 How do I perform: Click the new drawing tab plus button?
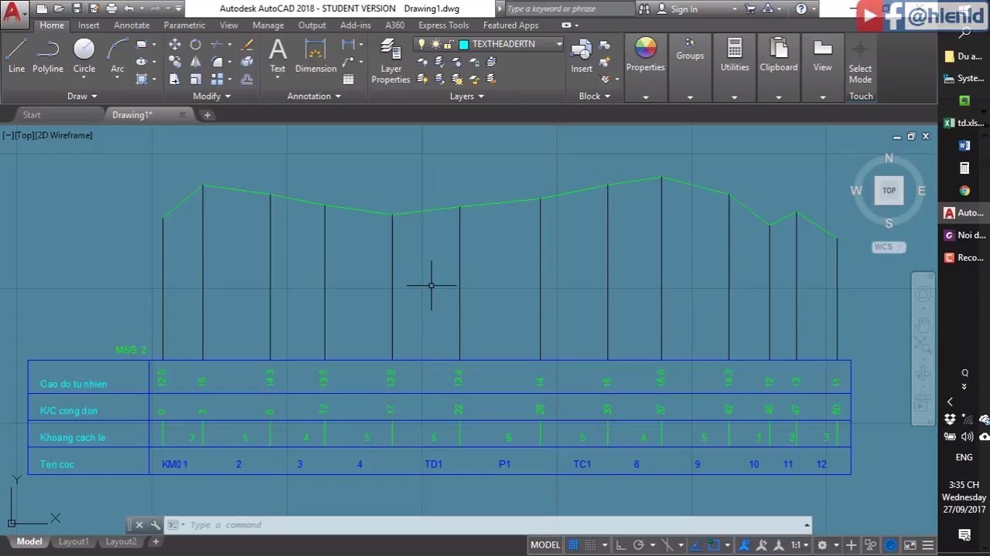(207, 114)
